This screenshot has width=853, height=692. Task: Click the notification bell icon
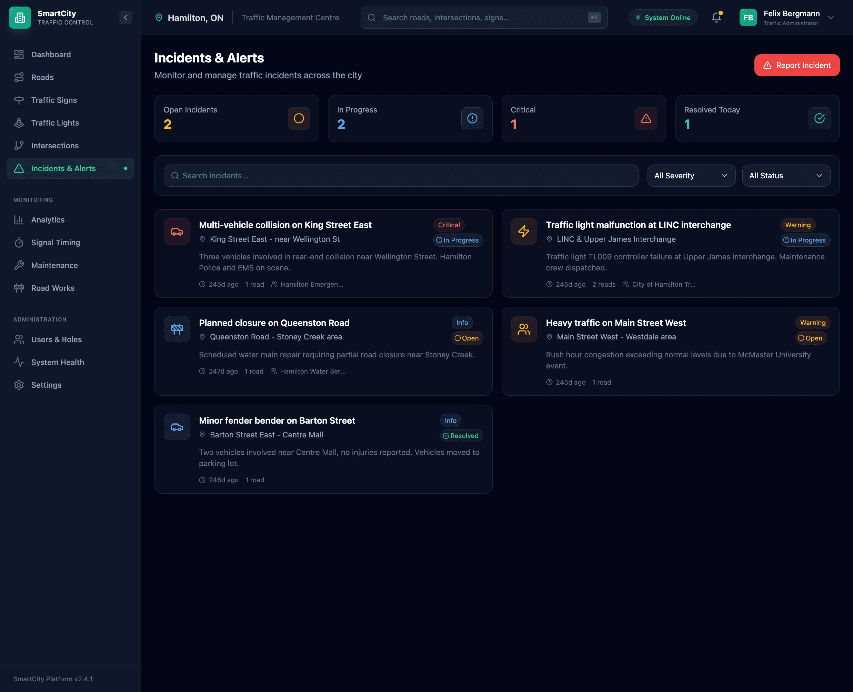[716, 18]
